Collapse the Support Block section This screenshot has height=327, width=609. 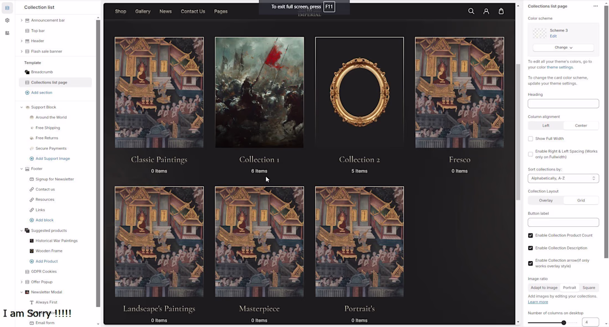click(x=22, y=107)
